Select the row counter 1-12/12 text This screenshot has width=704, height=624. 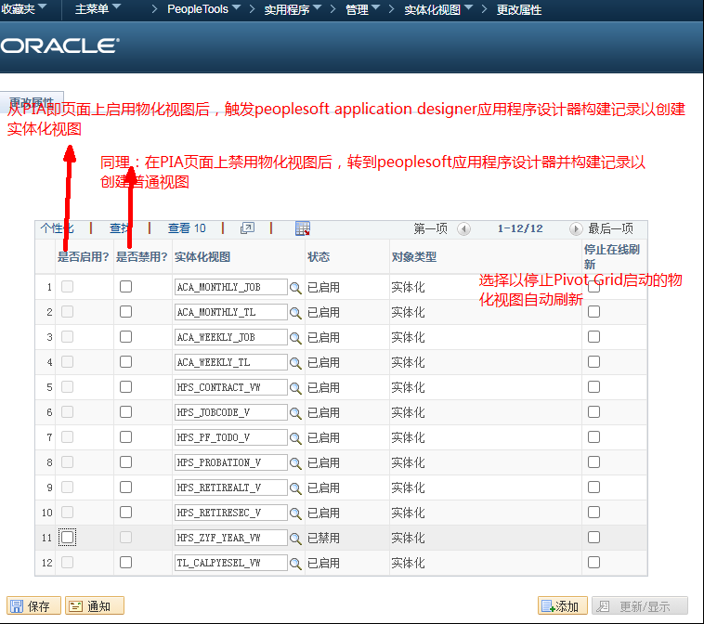tap(520, 229)
